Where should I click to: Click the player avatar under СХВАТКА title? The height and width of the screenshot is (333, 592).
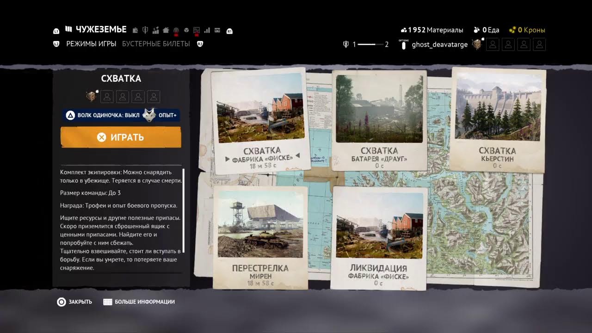(x=91, y=96)
